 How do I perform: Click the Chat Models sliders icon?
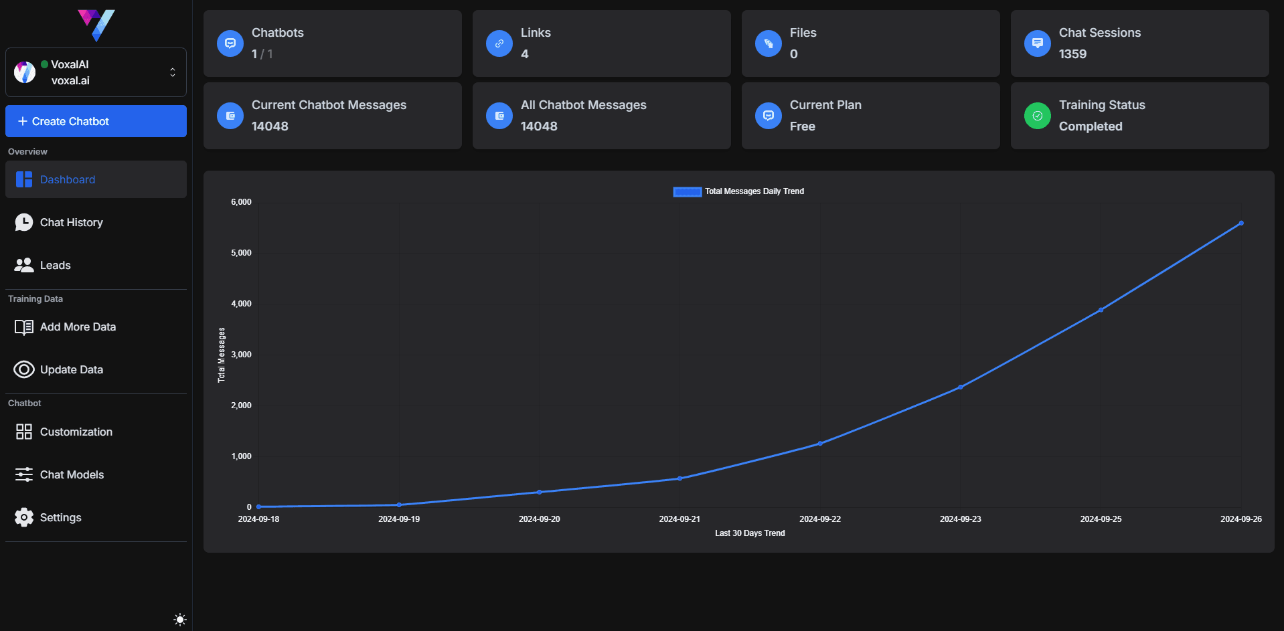tap(24, 474)
